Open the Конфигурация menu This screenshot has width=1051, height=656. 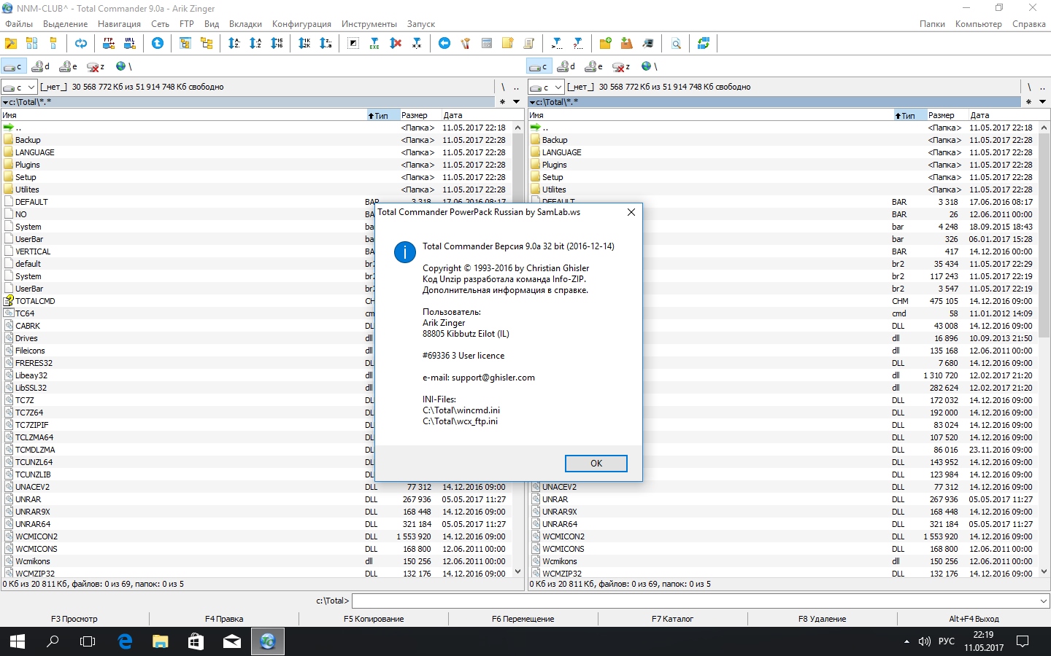(x=301, y=24)
